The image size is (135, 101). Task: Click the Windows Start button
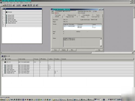(3, 100)
